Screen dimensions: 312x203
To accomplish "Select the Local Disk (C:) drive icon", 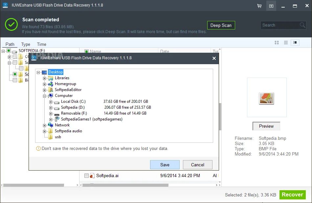I will (57, 102).
